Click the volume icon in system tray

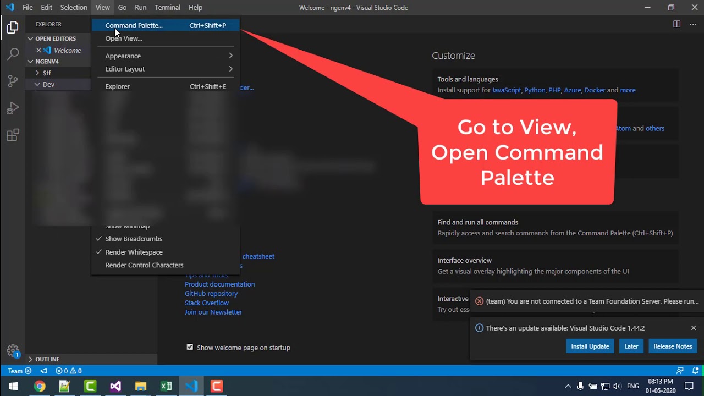pos(617,386)
